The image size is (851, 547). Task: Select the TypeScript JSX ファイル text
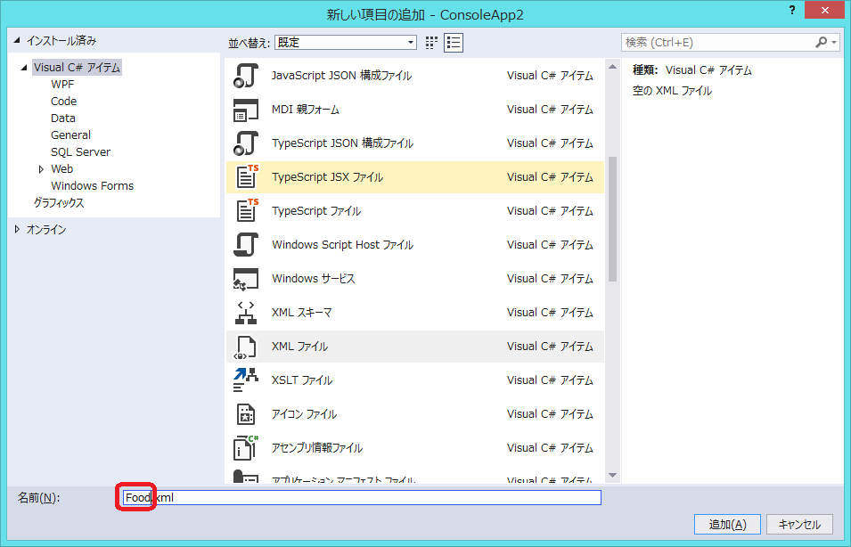[x=327, y=177]
